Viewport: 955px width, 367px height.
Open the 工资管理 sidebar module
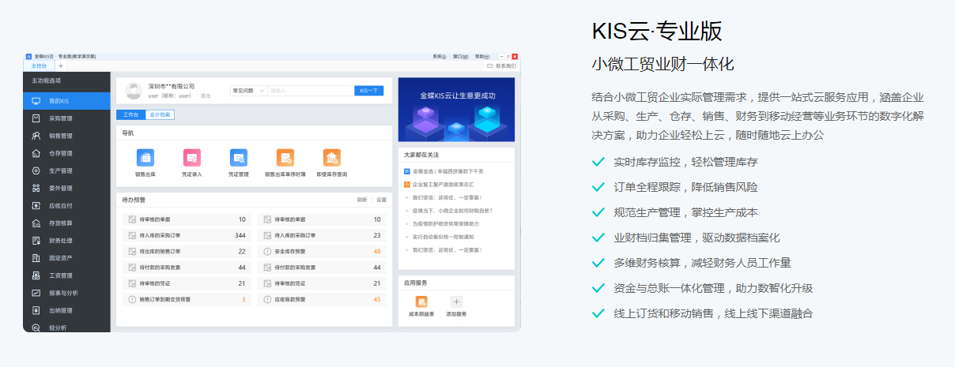tap(66, 275)
